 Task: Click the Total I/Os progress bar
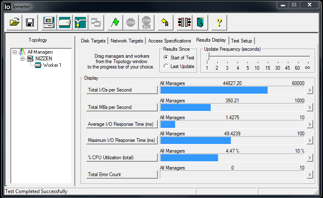[x=232, y=90]
